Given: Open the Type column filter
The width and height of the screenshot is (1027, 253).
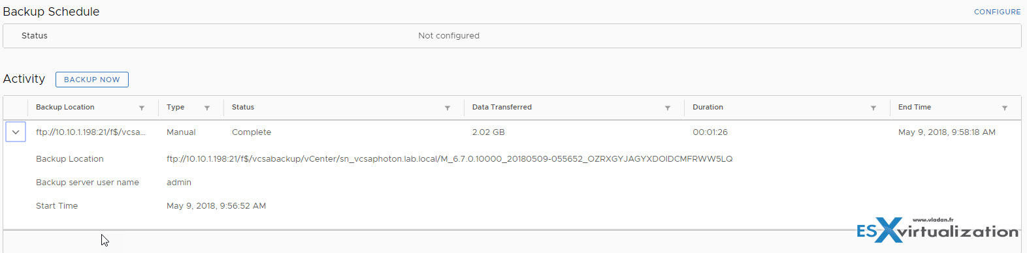Looking at the screenshot, I should tap(207, 108).
